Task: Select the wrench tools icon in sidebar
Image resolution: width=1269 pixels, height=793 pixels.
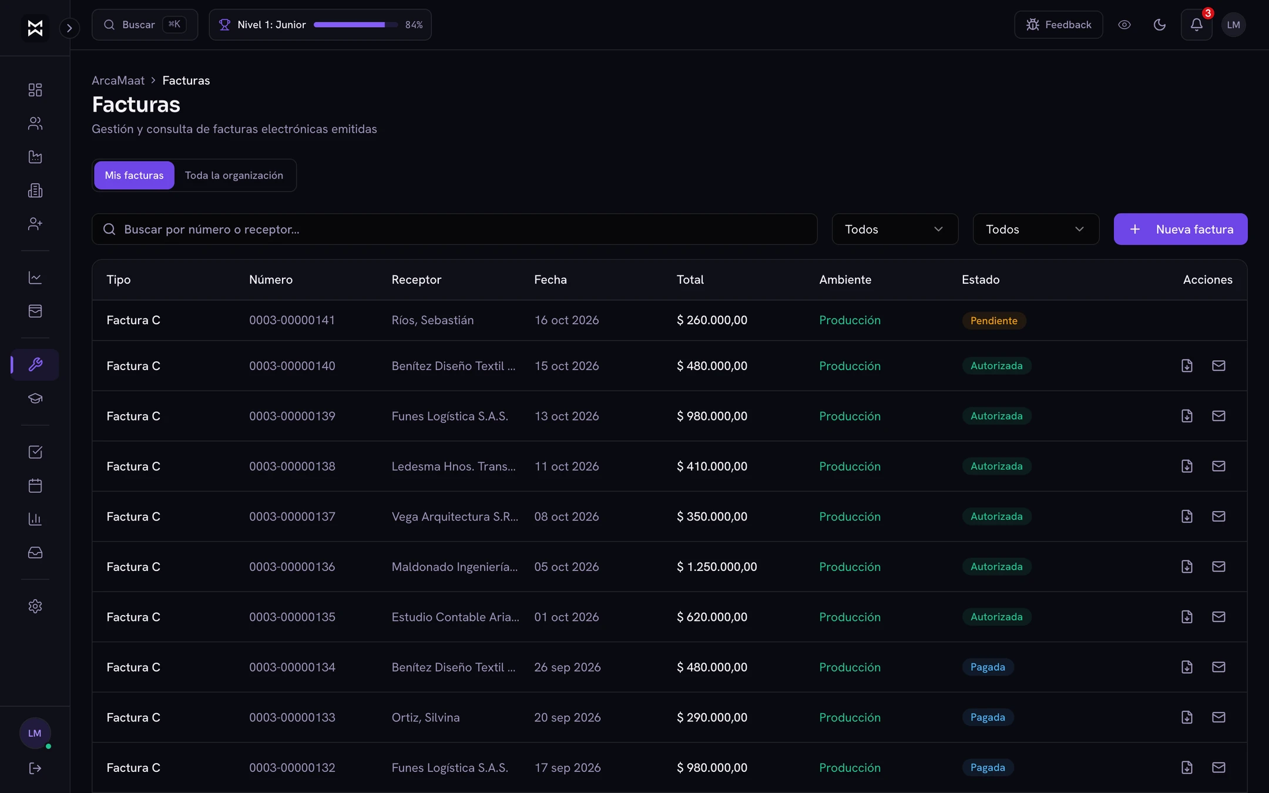Action: [x=35, y=365]
